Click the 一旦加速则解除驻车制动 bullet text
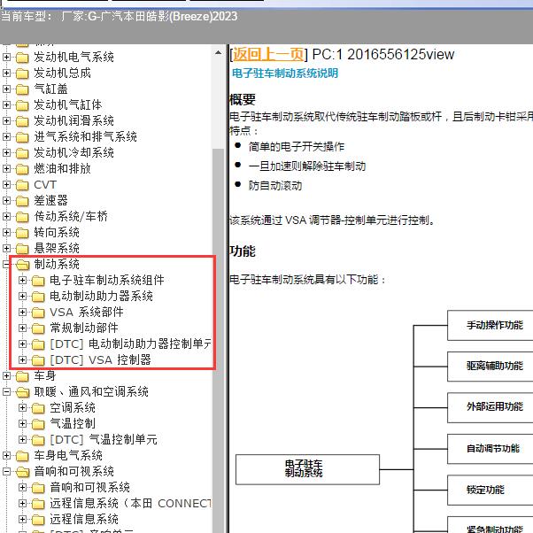 (307, 166)
